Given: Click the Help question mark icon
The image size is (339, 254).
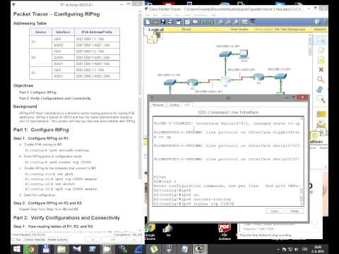Looking at the screenshot, I should 325,22.
